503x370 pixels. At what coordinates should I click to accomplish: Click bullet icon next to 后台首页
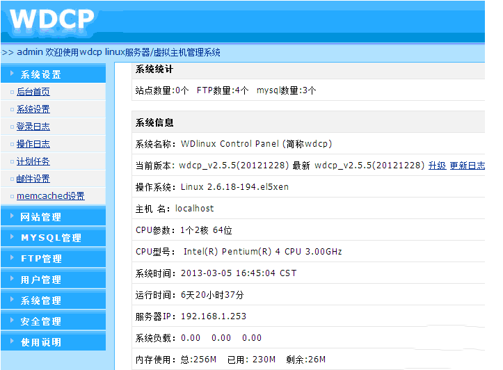tap(12, 92)
